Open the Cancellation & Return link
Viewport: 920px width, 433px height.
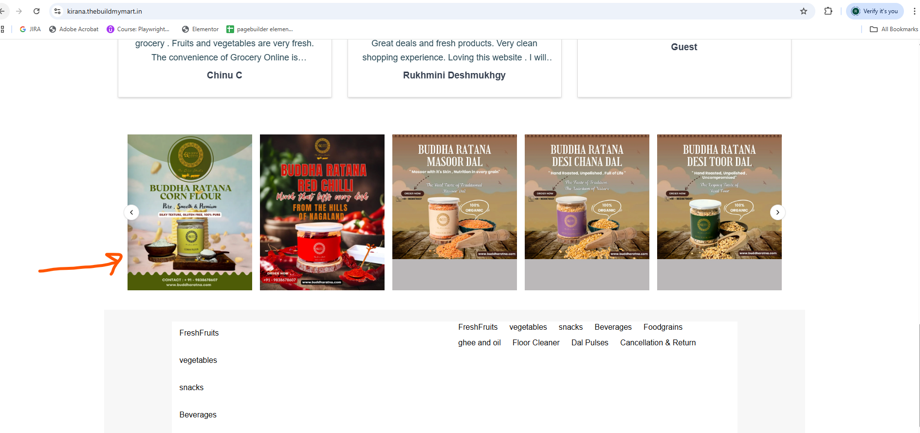[658, 343]
